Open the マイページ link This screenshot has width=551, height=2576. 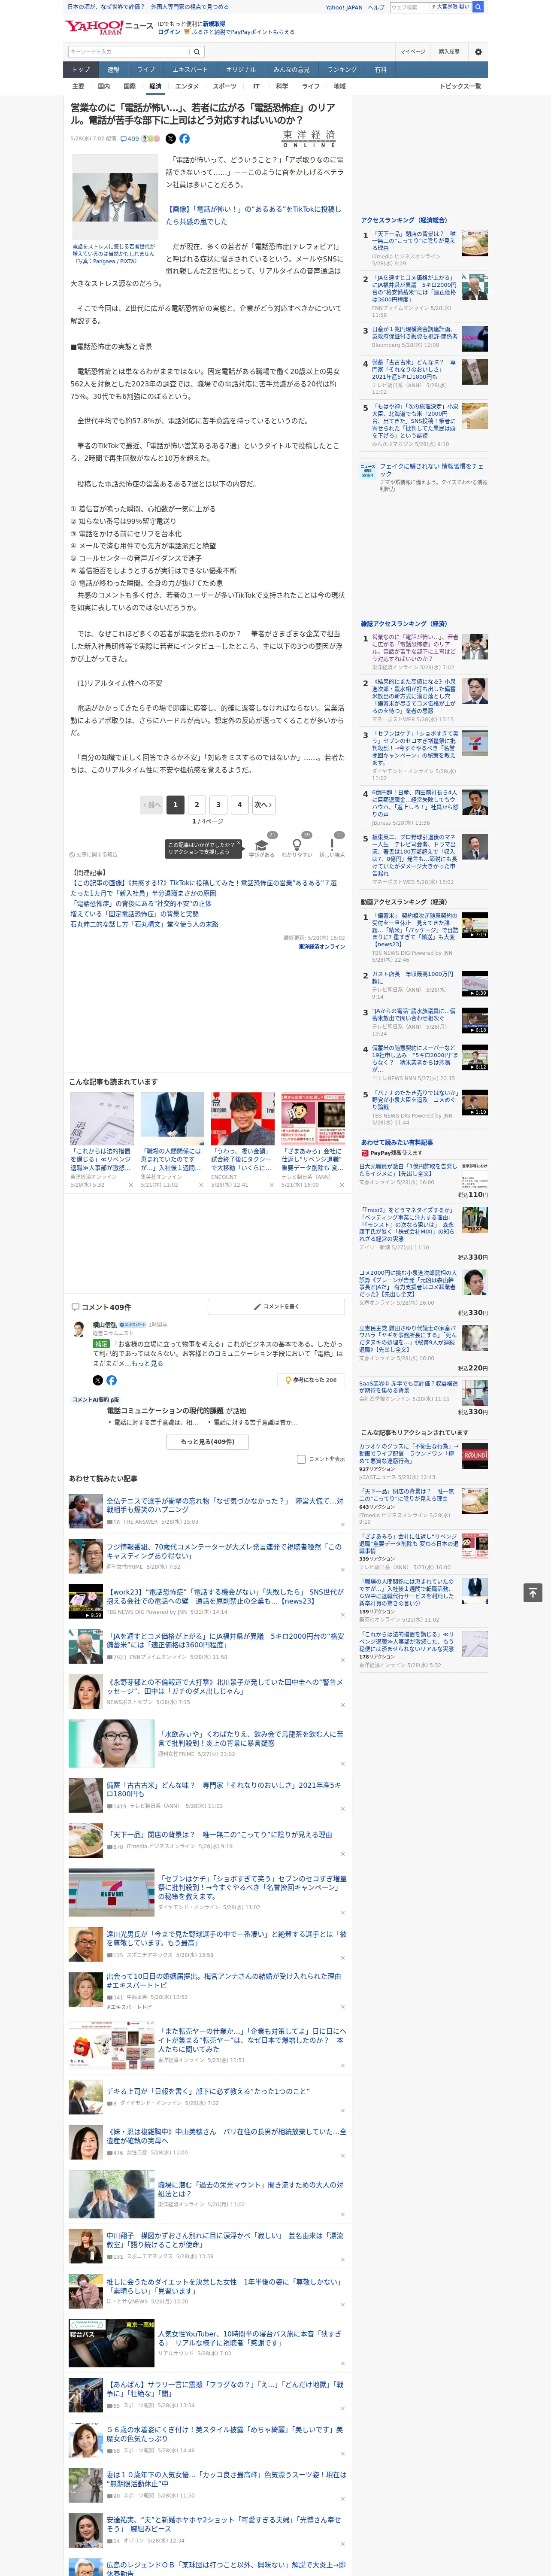click(412, 52)
